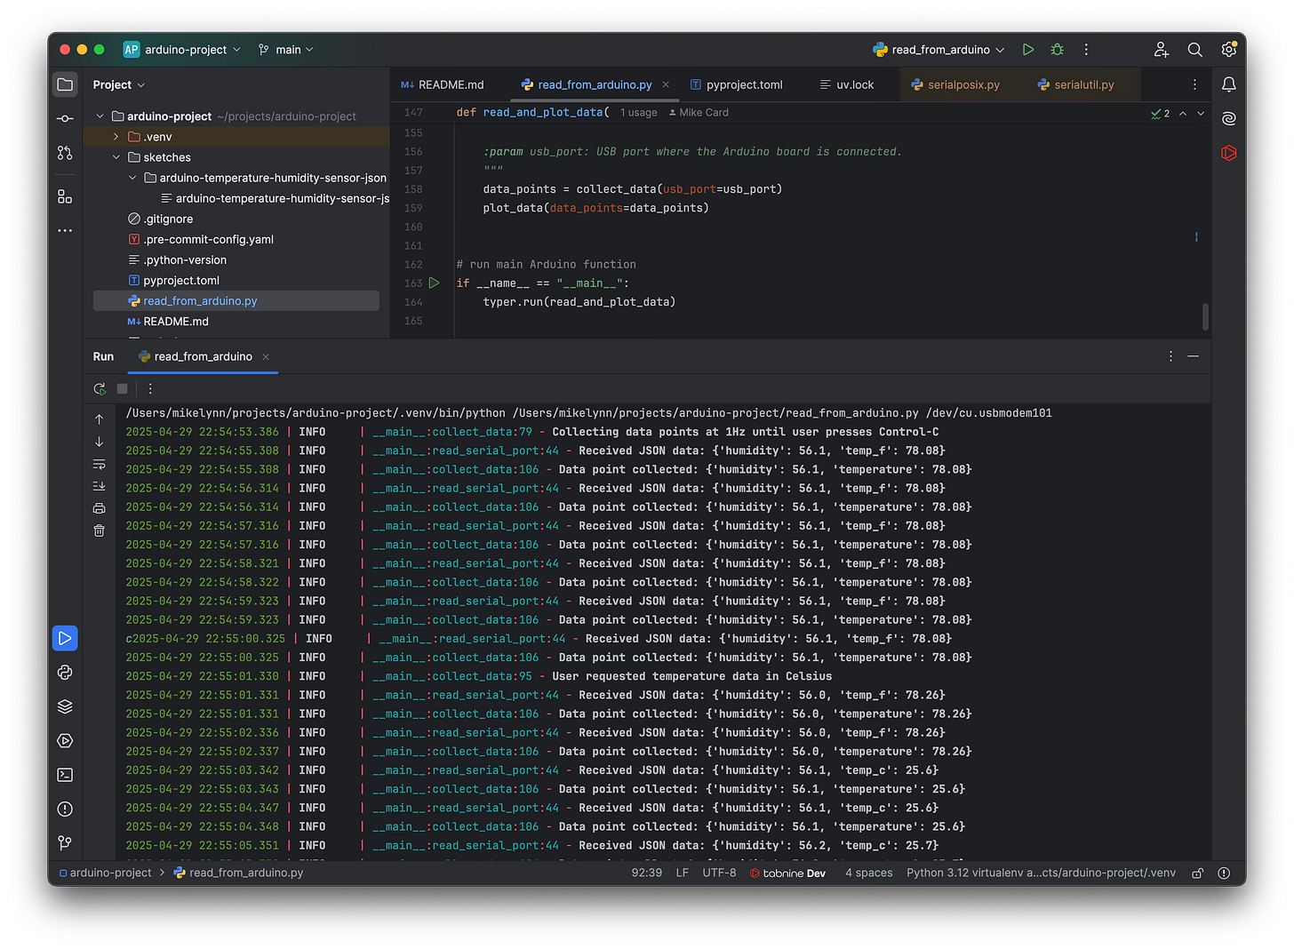Viewport: 1294px width, 949px height.
Task: Clear all Run console output
Action: (x=99, y=530)
